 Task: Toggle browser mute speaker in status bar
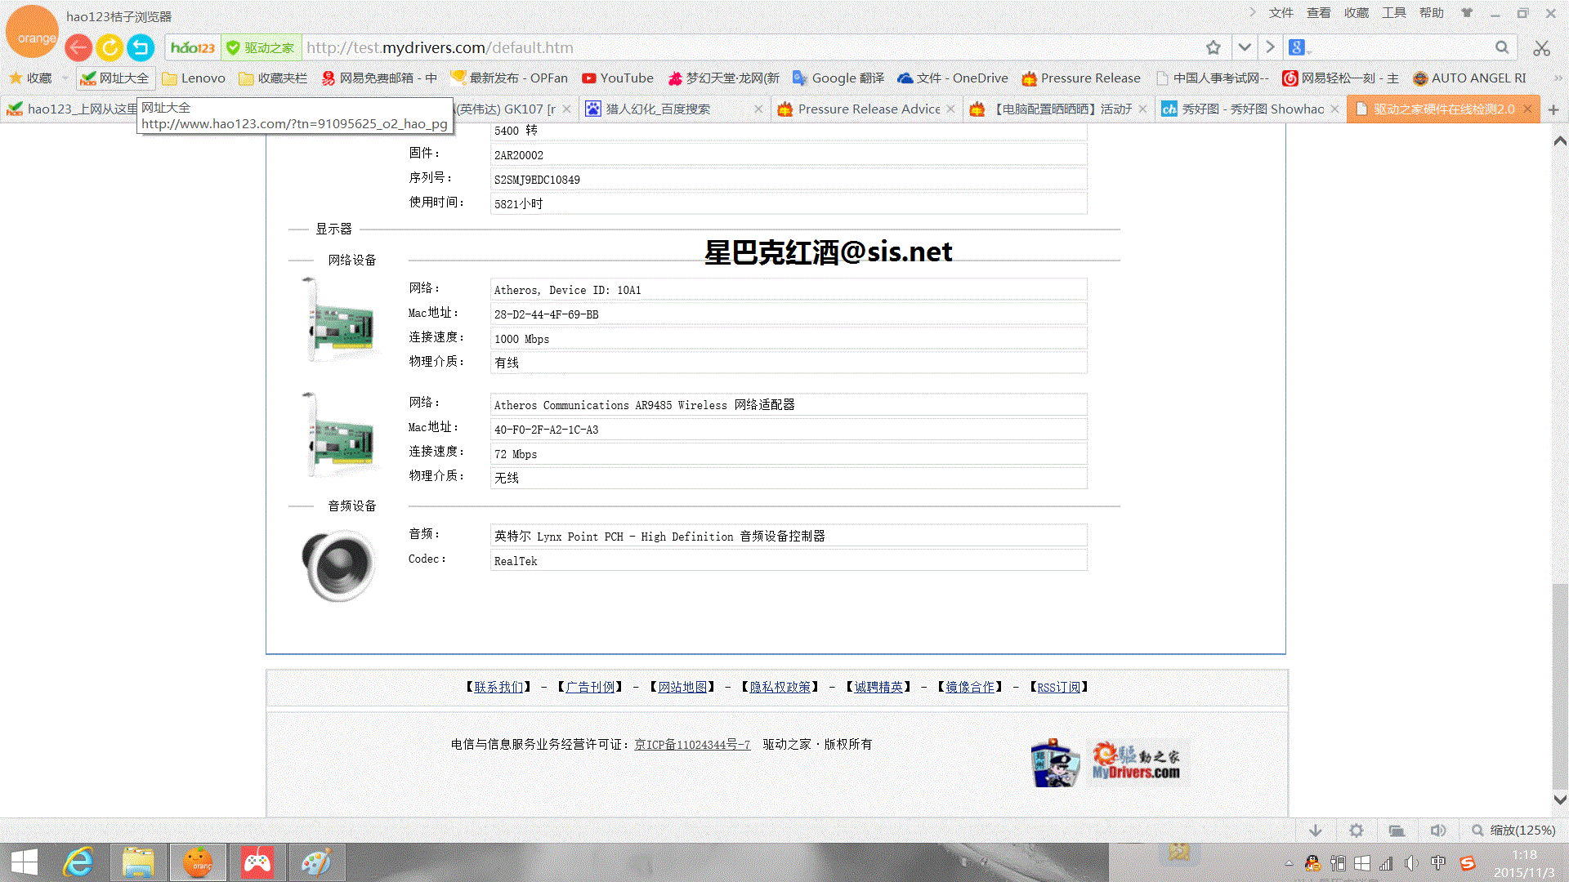click(1438, 831)
